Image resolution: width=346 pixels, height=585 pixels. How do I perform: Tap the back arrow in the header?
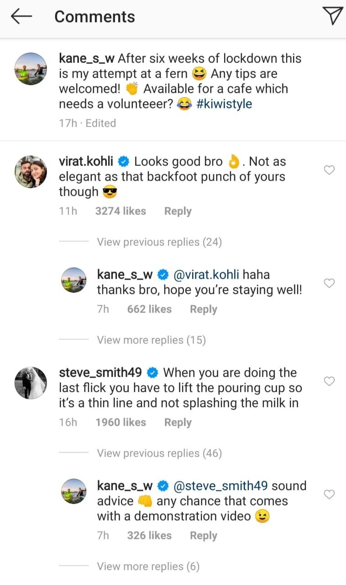click(21, 17)
